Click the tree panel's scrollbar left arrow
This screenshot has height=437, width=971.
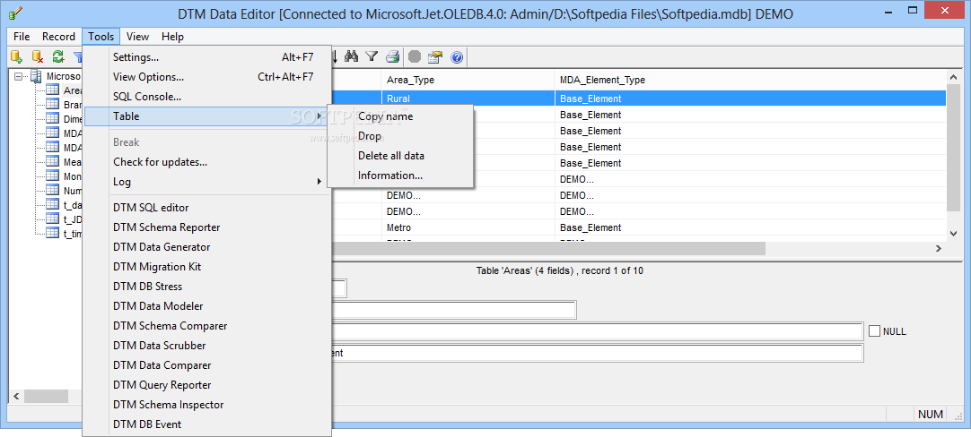16,396
